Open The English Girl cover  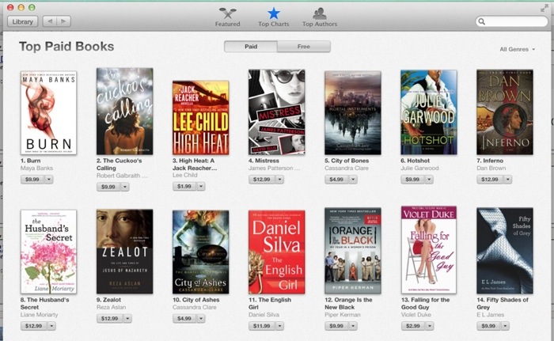click(277, 252)
